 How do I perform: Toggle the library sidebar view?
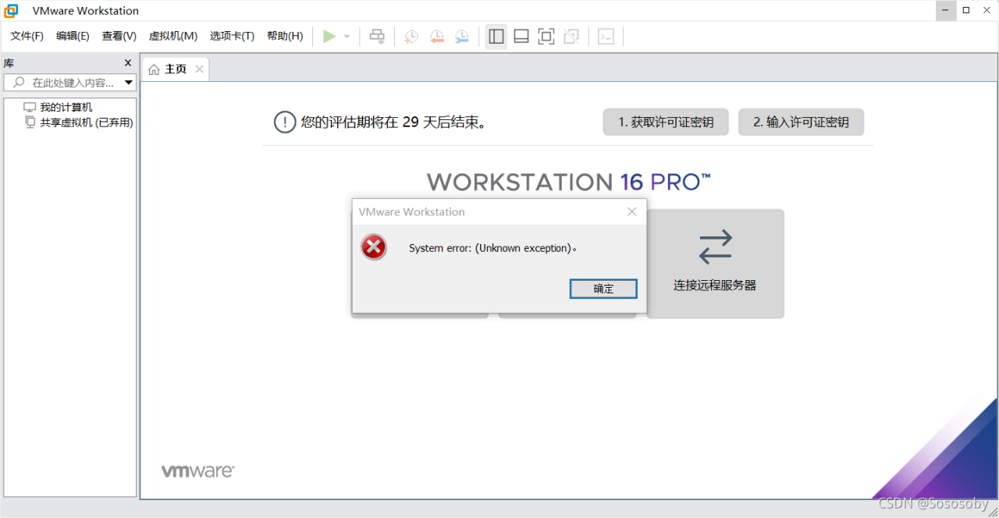tap(496, 37)
